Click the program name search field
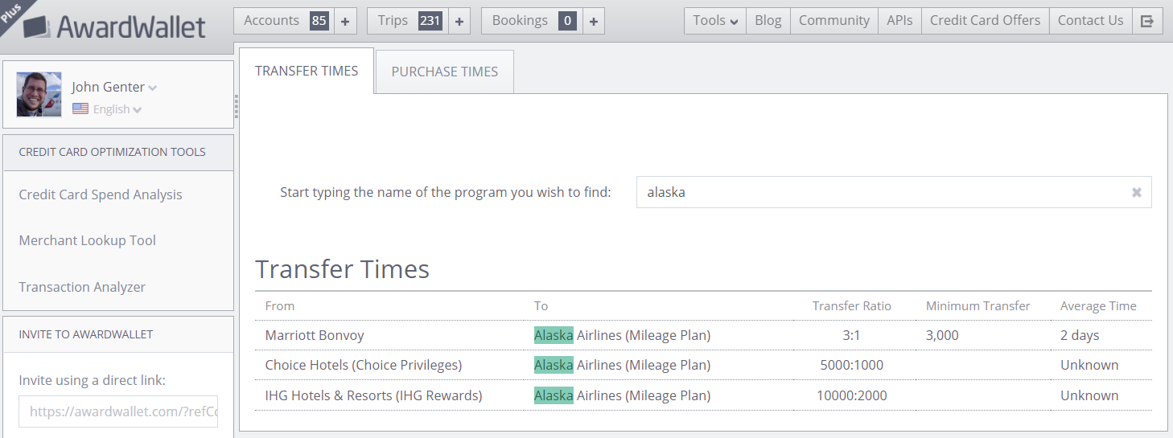This screenshot has width=1173, height=438. pos(894,193)
